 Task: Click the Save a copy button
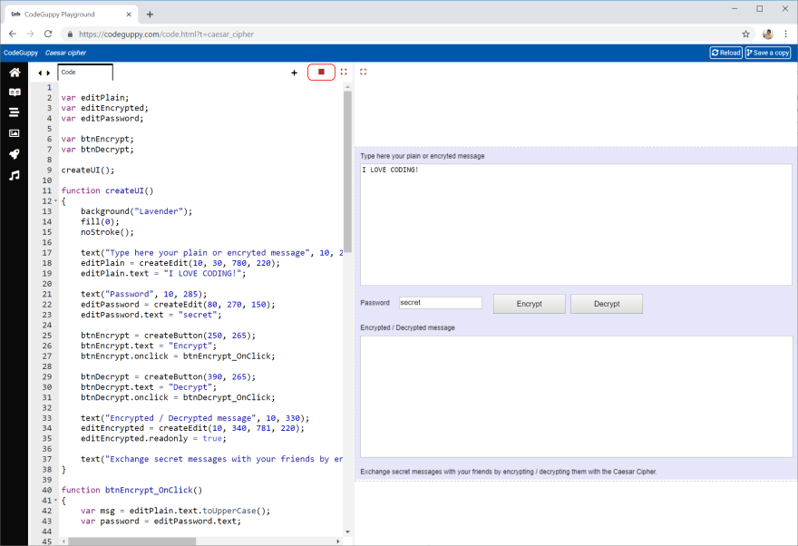pyautogui.click(x=768, y=53)
